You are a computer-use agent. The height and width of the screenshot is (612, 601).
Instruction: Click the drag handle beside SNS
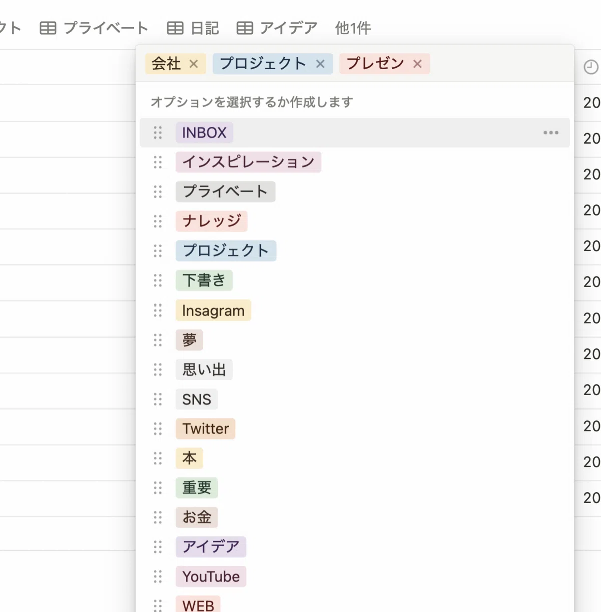[x=158, y=399]
